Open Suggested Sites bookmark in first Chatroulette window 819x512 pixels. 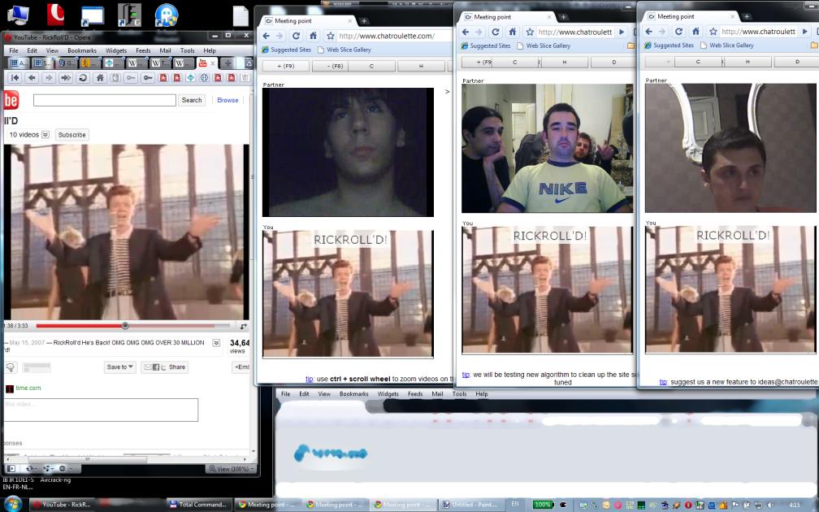[286, 50]
